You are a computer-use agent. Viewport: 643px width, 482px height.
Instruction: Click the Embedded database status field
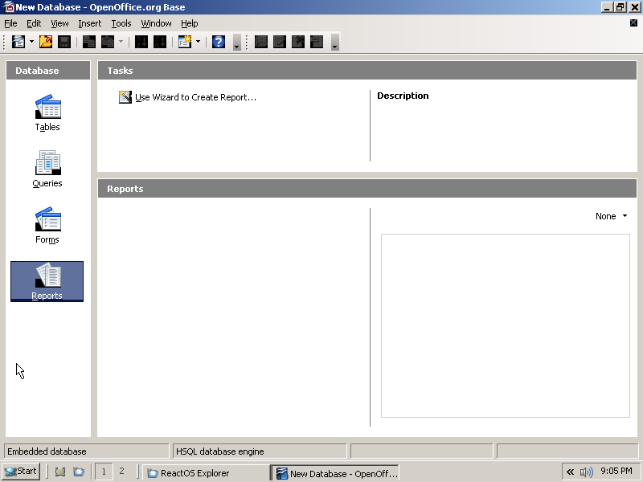pos(86,451)
